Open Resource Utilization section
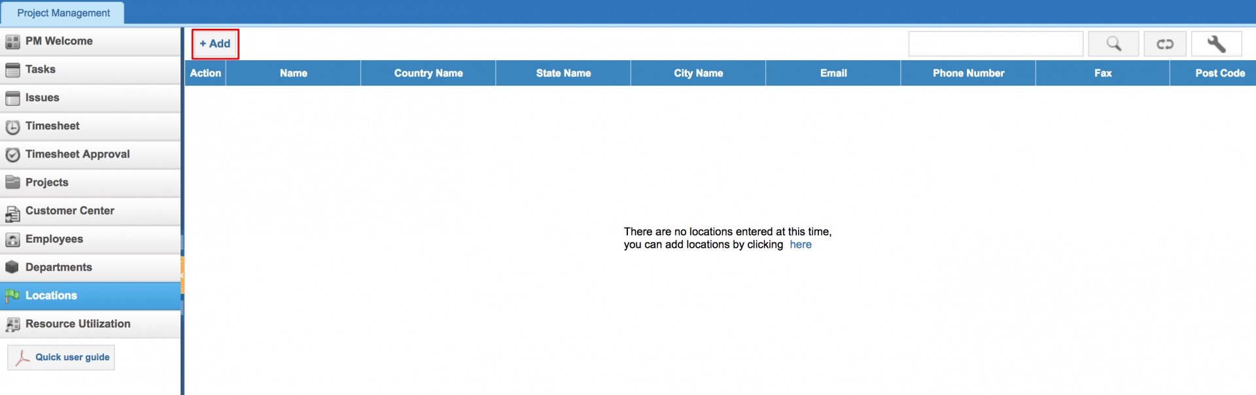This screenshot has width=1256, height=395. 90,324
